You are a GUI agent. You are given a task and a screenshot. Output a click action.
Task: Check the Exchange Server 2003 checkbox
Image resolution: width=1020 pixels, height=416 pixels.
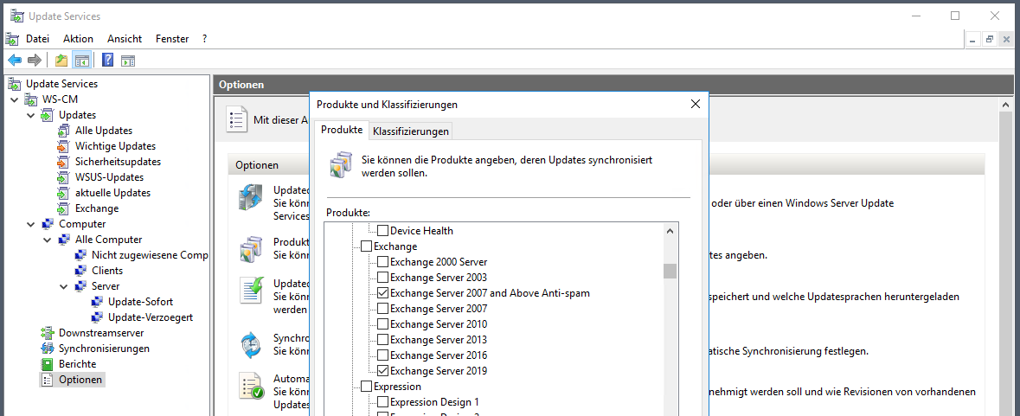[382, 278]
